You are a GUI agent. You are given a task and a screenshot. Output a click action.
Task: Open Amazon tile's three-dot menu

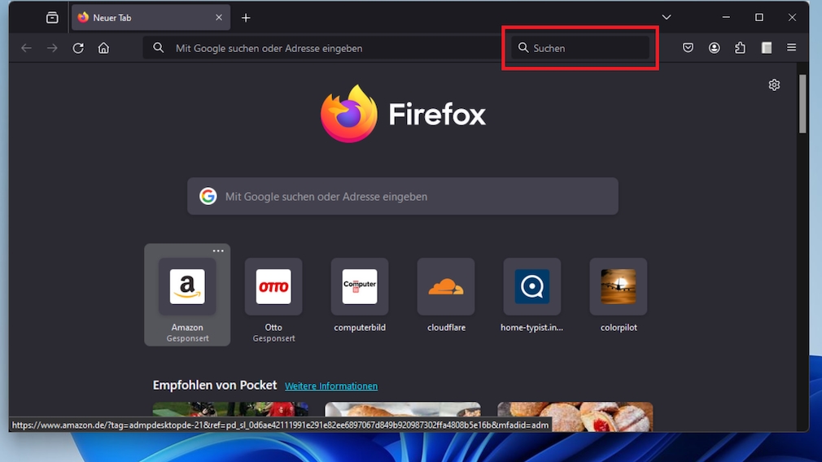coord(218,251)
